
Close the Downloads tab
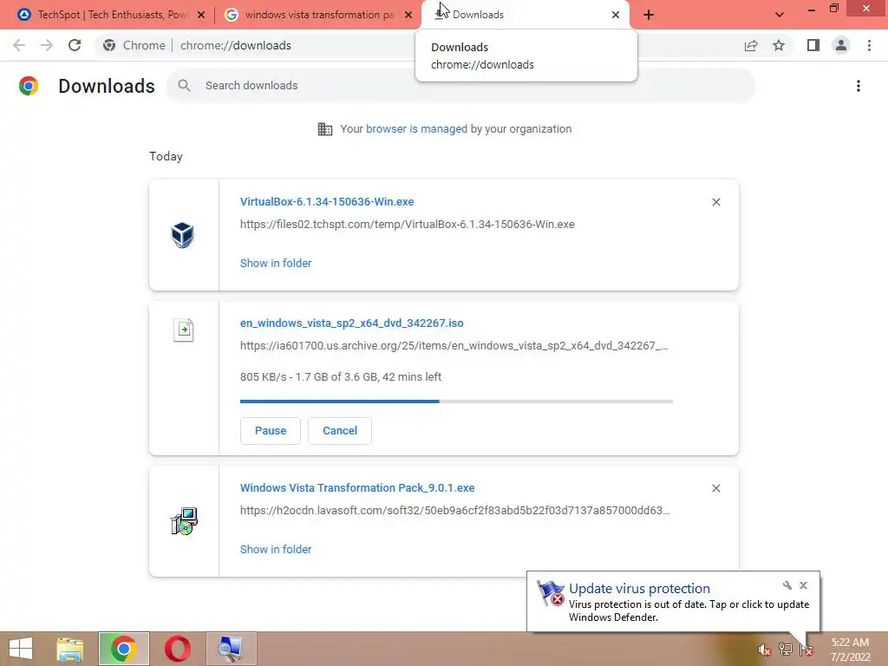[x=616, y=15]
